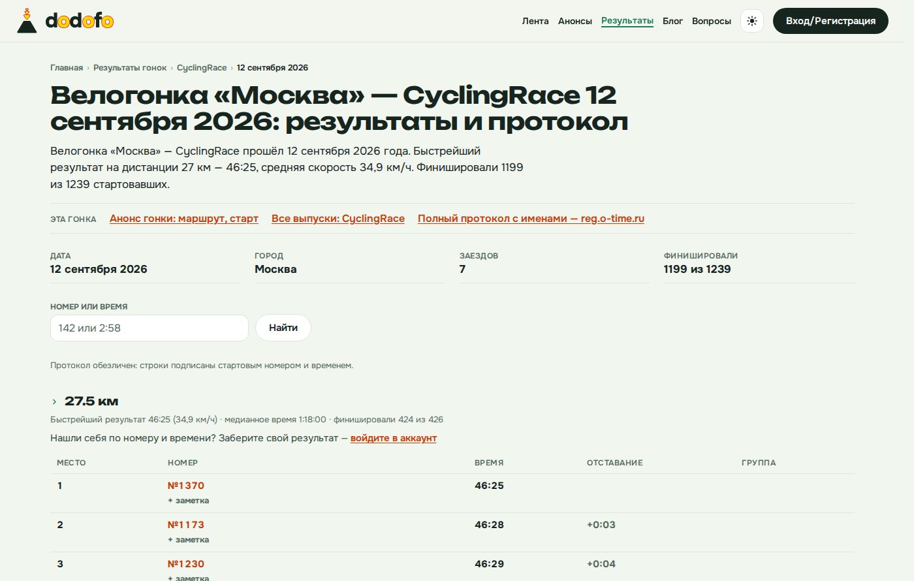The height and width of the screenshot is (581, 914).
Task: Click the Вход/Регистрация button
Action: click(830, 21)
